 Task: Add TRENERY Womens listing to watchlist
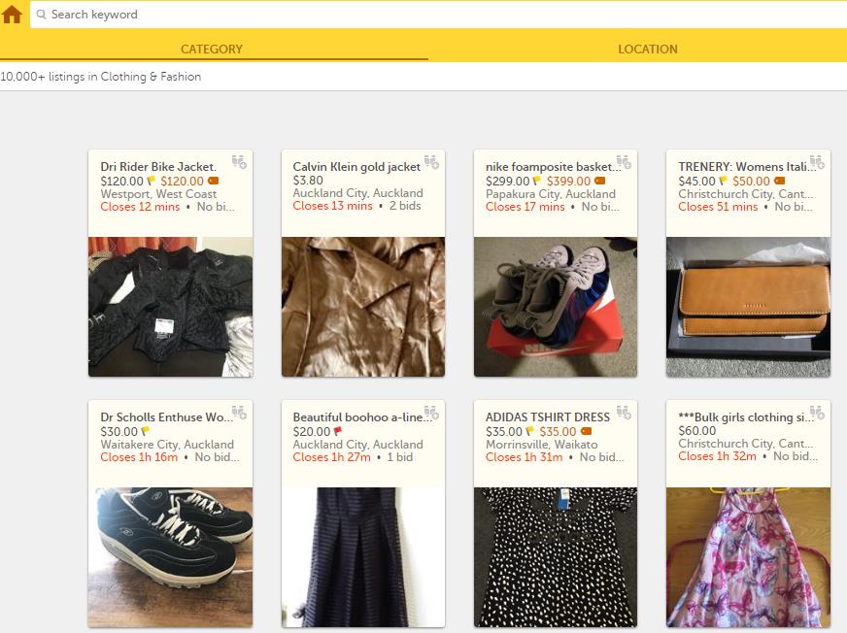click(817, 162)
